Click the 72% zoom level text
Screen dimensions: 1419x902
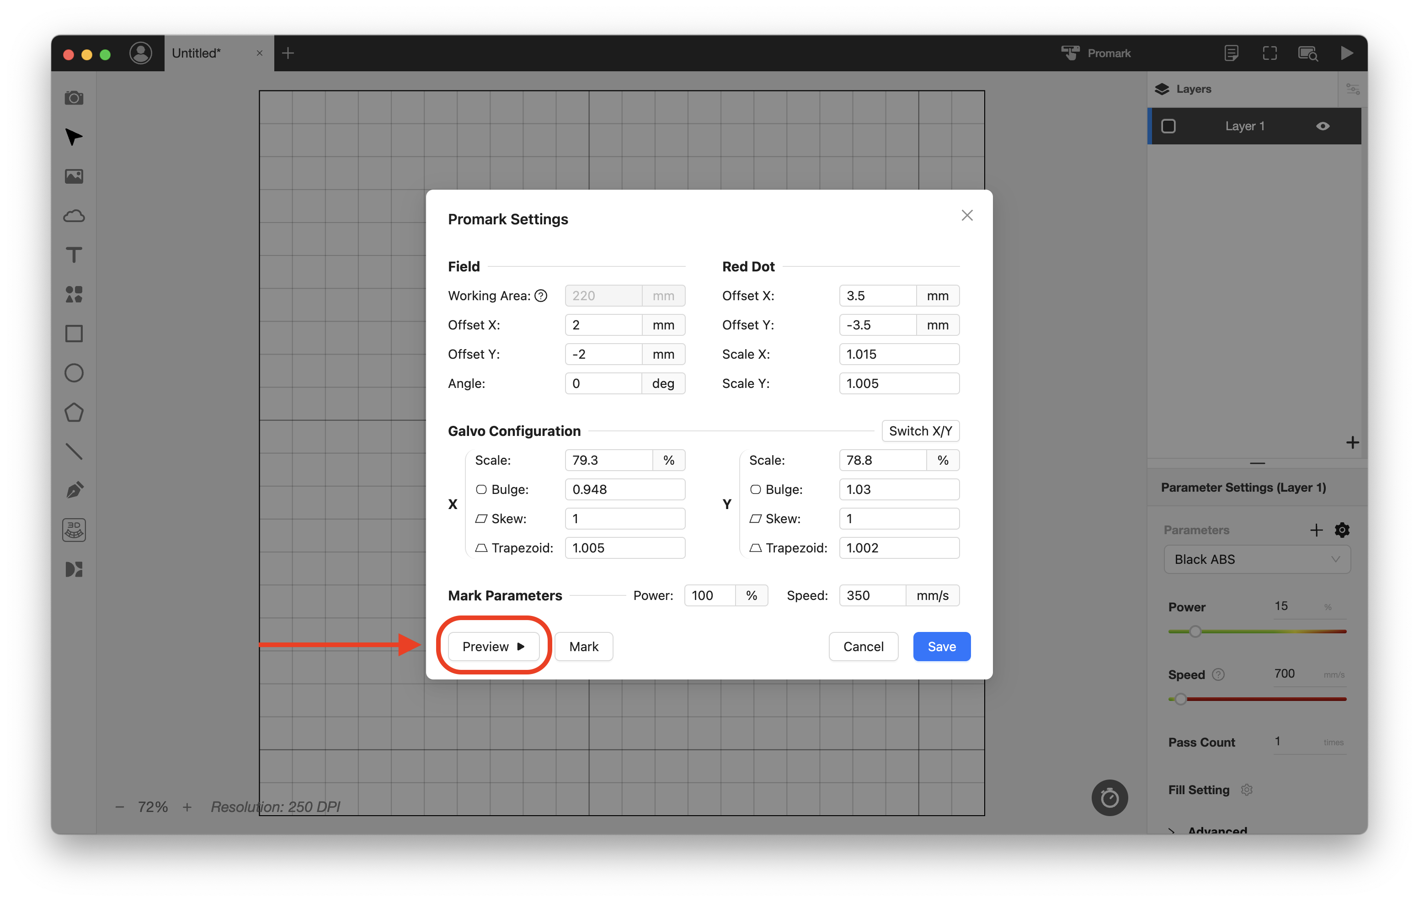pos(153,806)
